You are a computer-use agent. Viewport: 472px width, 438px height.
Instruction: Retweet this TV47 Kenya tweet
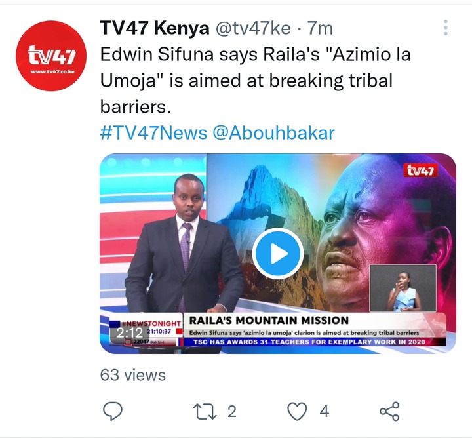coord(205,412)
